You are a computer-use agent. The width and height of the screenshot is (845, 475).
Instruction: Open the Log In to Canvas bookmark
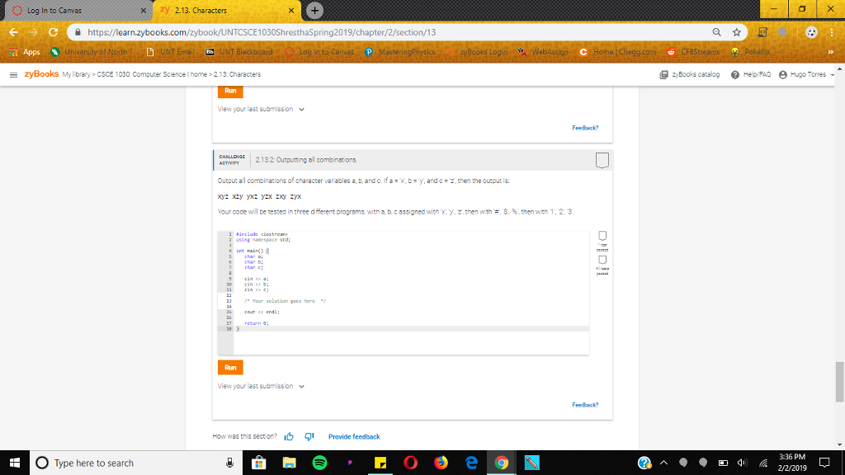[x=319, y=52]
